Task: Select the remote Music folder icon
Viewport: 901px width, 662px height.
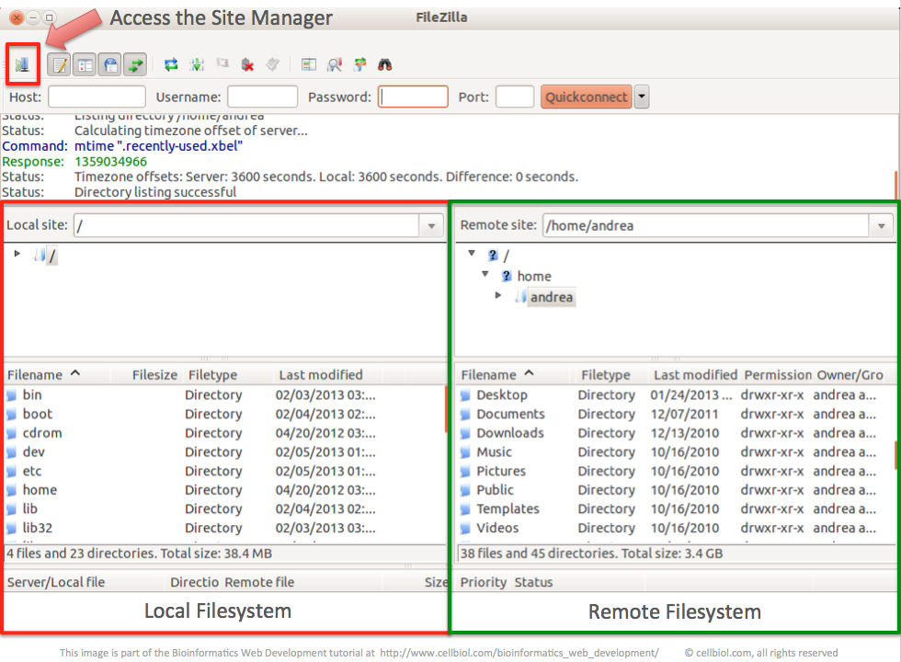Action: [x=465, y=452]
